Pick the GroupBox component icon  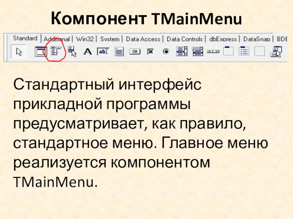click(228, 51)
